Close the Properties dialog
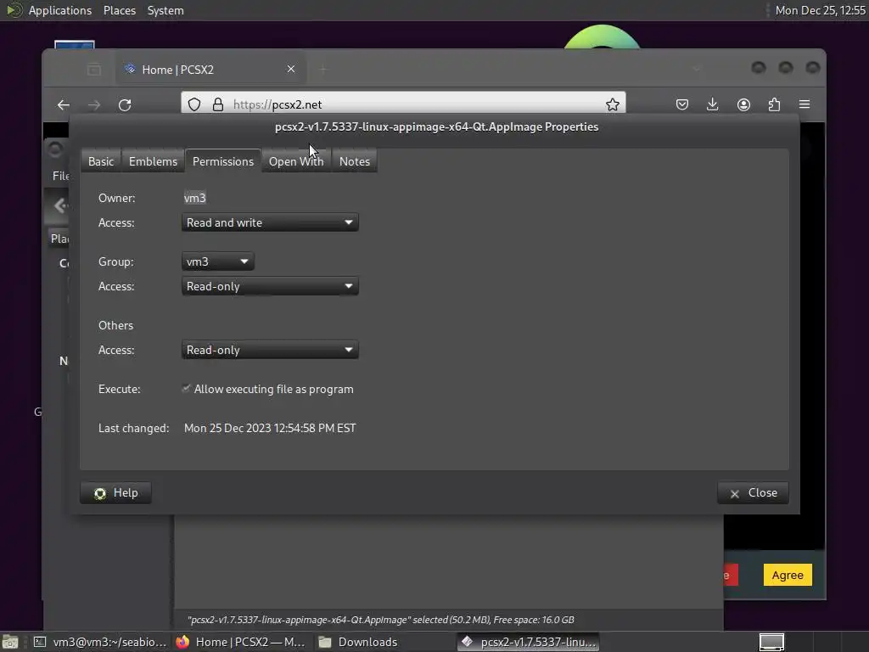The image size is (869, 652). click(754, 493)
